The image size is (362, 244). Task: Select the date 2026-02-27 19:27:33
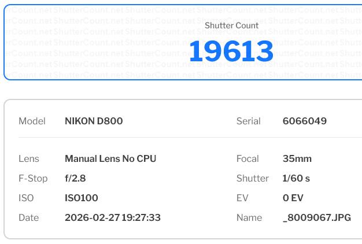coord(113,218)
